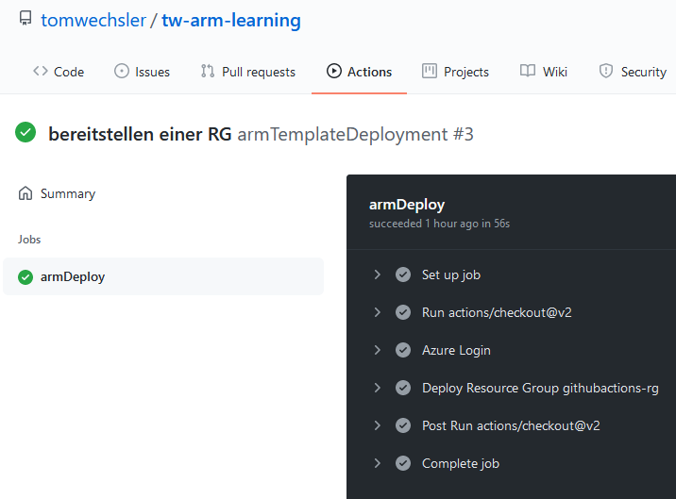The image size is (676, 499).
Task: Click the succeeded 1 hour ago status text
Action: click(439, 224)
